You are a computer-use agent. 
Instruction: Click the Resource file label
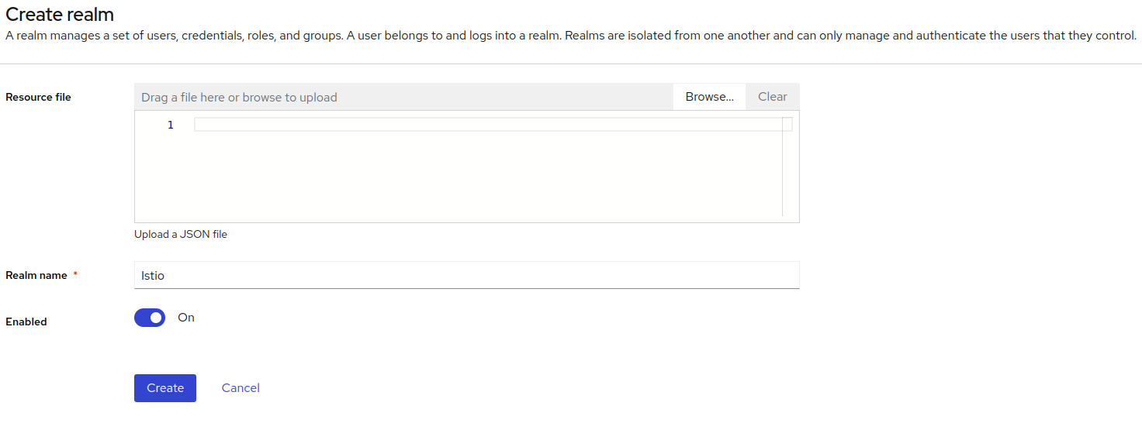[x=38, y=97]
